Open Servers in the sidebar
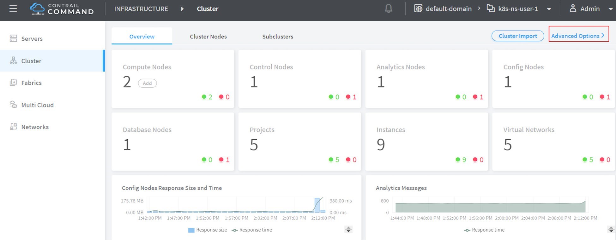Viewport: 616px width, 240px height. tap(52, 38)
